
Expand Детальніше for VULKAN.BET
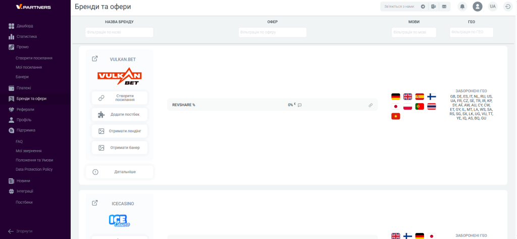coord(120,172)
